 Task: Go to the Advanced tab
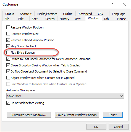pos(85,14)
